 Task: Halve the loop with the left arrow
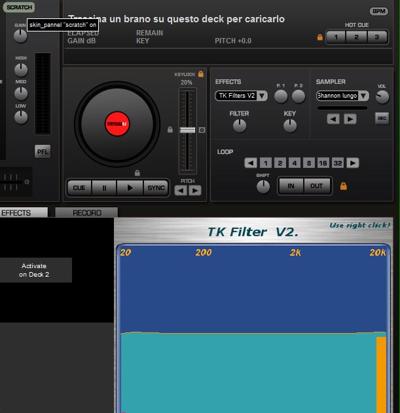tap(251, 163)
